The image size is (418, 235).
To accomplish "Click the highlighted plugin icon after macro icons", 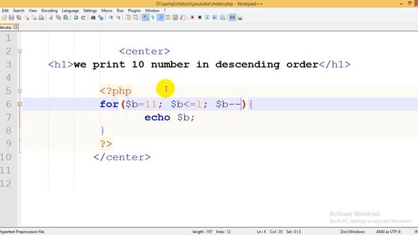I will (233, 18).
